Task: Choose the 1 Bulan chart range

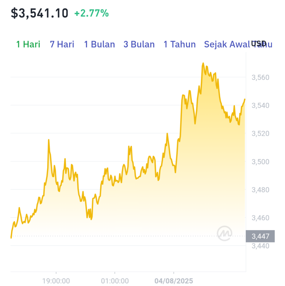Action: [x=100, y=44]
